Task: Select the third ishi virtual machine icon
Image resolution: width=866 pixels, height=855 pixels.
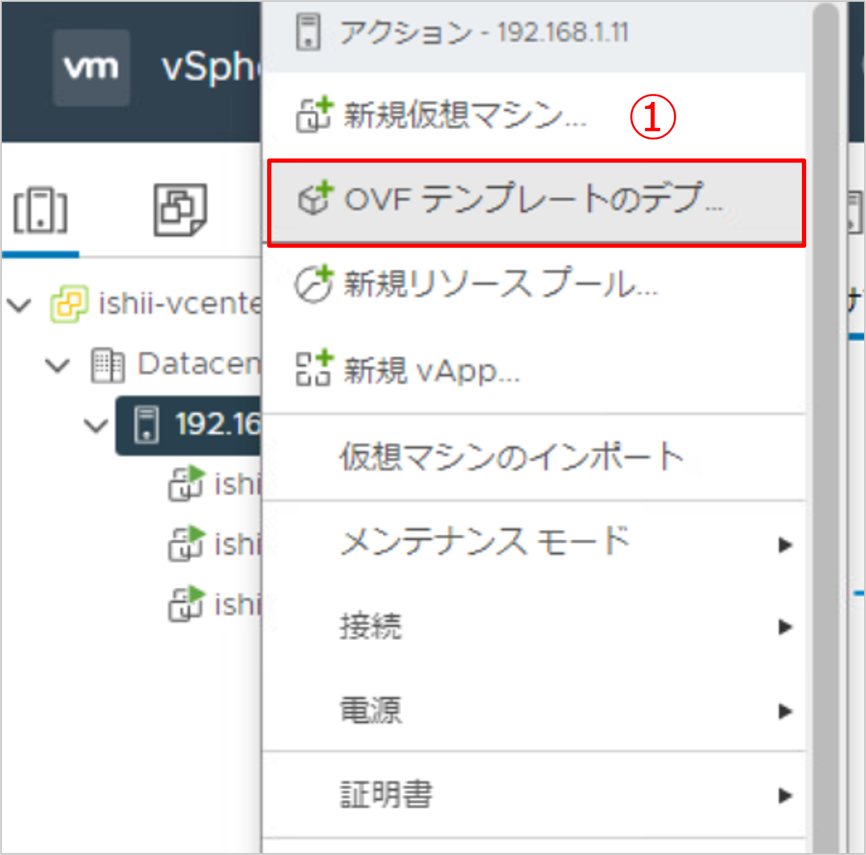Action: [x=186, y=604]
